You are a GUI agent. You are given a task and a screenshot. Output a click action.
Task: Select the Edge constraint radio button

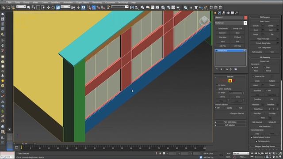(264, 68)
